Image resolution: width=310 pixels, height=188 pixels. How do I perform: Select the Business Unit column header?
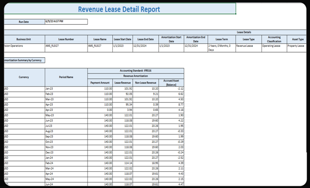24,40
